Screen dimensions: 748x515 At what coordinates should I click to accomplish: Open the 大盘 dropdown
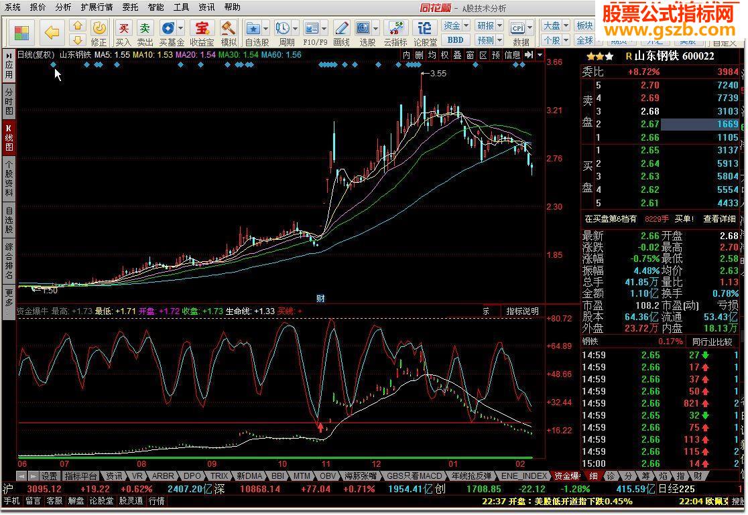tap(556, 25)
